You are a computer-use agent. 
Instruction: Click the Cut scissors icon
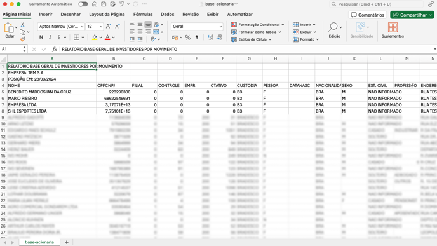pos(23,25)
